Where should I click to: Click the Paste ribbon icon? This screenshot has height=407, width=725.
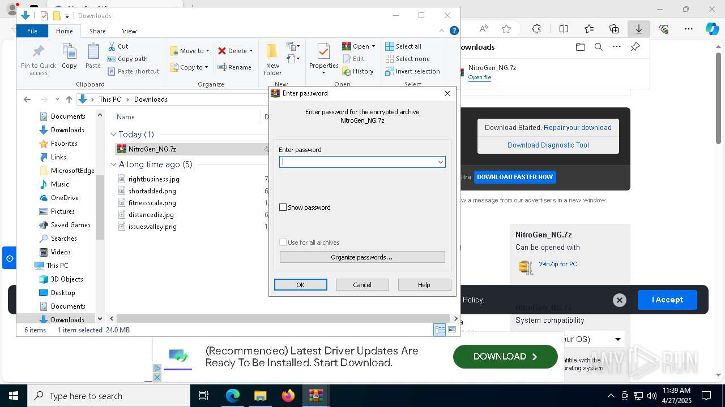click(x=93, y=57)
